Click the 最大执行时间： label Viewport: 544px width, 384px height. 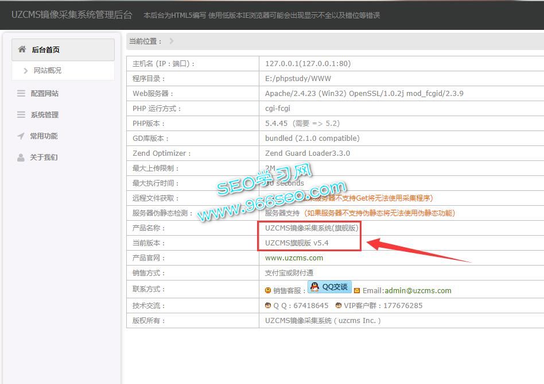coord(156,183)
